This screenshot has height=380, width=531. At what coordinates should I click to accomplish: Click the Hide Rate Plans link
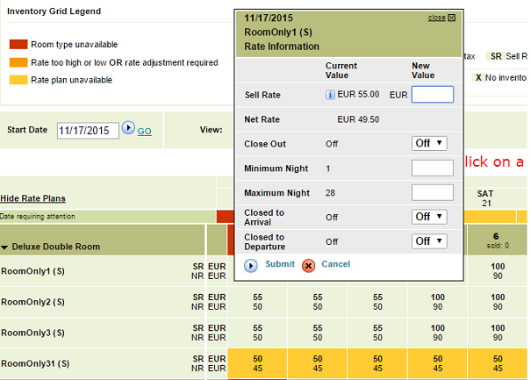click(32, 198)
